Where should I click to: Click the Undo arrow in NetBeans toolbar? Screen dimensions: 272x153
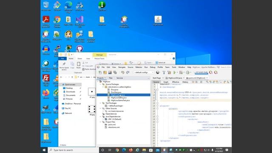pos(123,73)
